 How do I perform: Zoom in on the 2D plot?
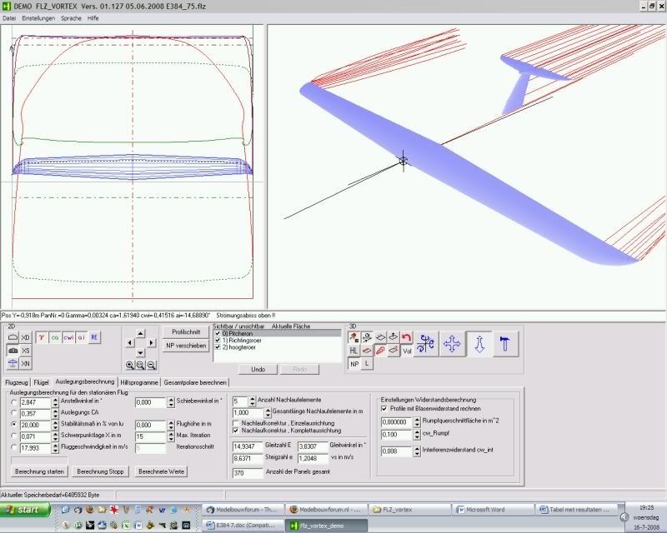tap(130, 365)
